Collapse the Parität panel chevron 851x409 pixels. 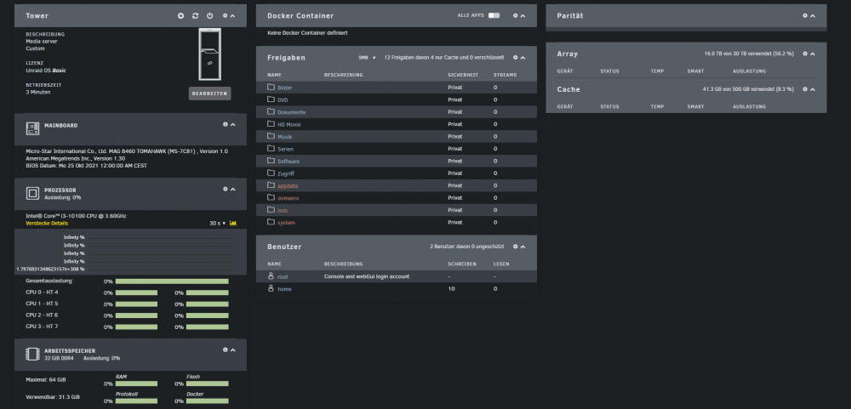[x=813, y=15]
